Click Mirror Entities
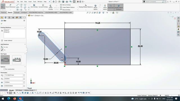The image size is (180, 101). coord(65,5)
